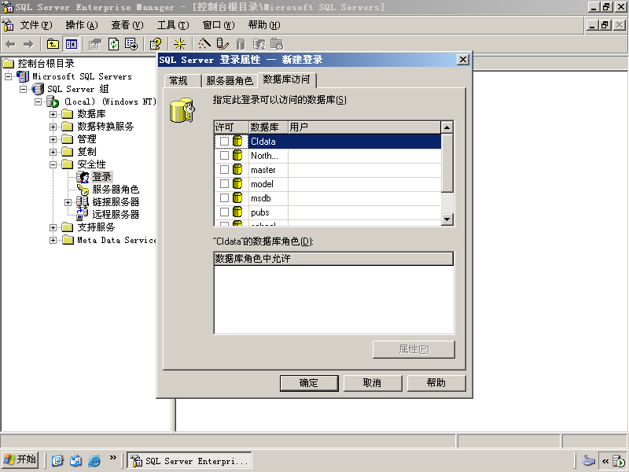Image resolution: width=629 pixels, height=472 pixels.
Task: Check the permit box for pubs
Action: pos(224,212)
